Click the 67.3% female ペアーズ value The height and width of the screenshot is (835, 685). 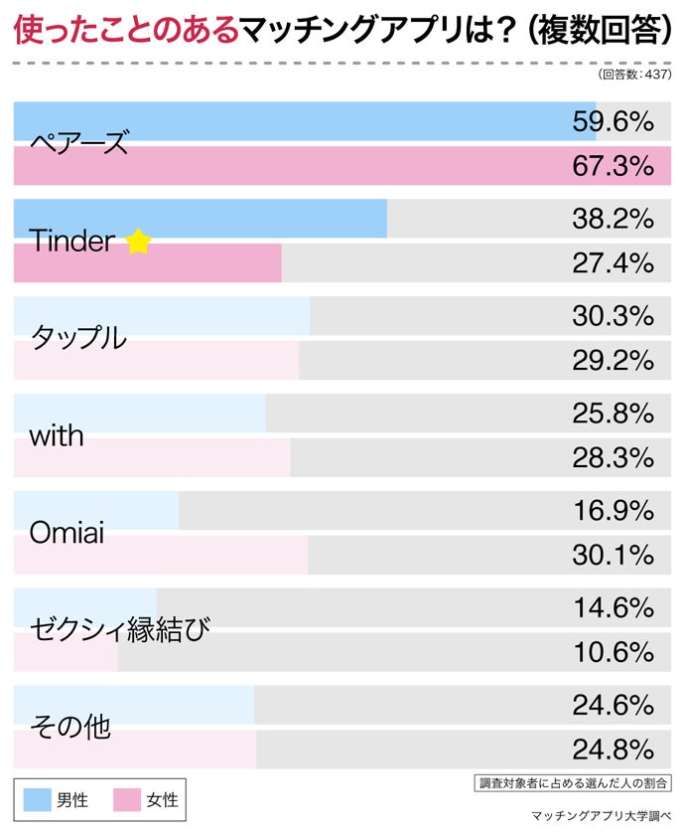613,166
